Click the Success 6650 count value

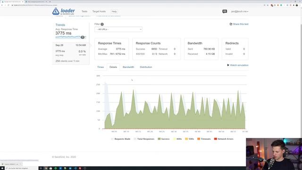coord(154,49)
